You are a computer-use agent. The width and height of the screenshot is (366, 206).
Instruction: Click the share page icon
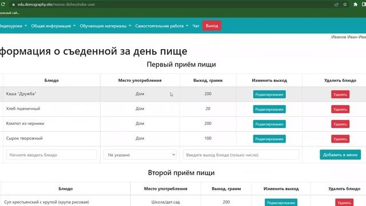336,5
